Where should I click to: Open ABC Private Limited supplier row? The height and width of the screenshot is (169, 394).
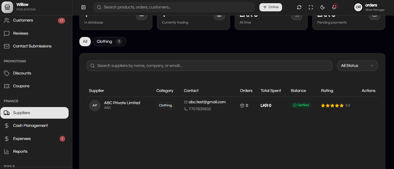click(x=232, y=106)
